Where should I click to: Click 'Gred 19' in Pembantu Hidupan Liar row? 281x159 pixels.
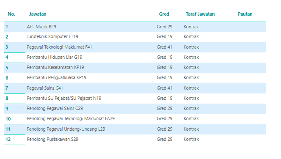point(165,57)
